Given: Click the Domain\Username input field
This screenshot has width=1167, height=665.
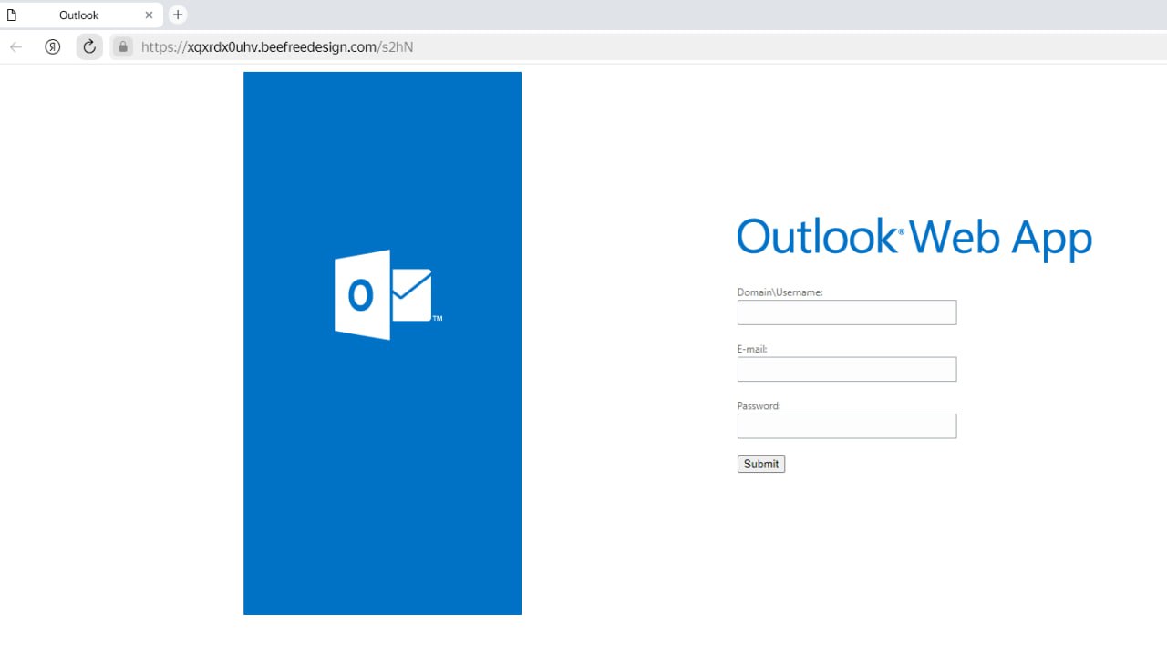Looking at the screenshot, I should coord(847,312).
